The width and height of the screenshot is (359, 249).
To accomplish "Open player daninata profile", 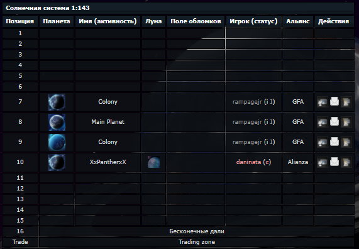I will coord(248,162).
